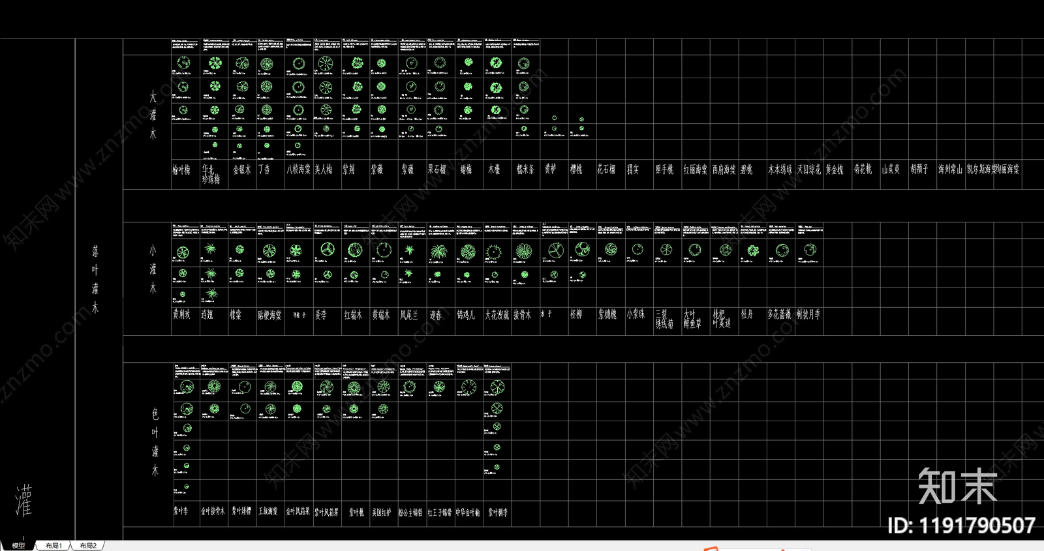Switch to the 模型 model tab
1044x551 pixels.
[x=18, y=546]
